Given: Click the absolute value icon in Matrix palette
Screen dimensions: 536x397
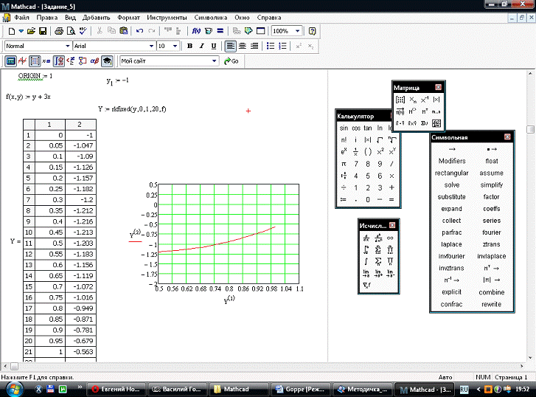Looking at the screenshot, I should [436, 100].
